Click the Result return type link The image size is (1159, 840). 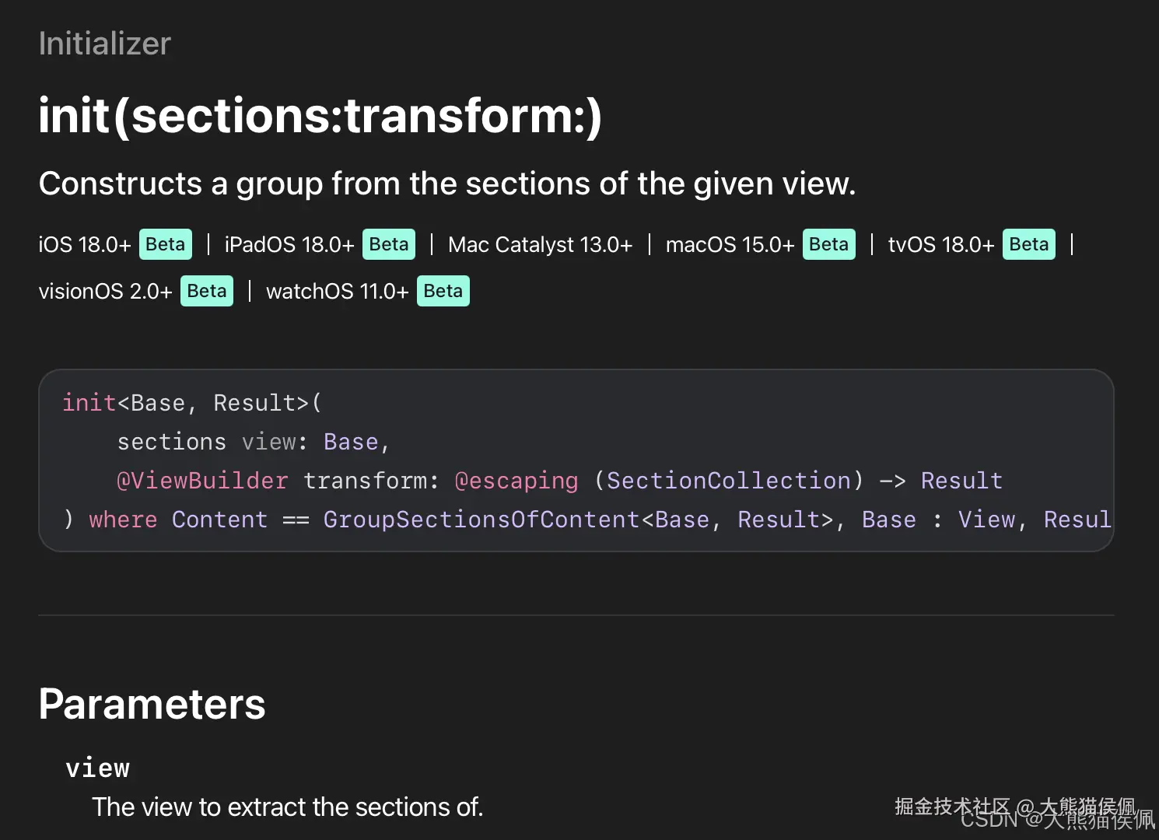(961, 481)
